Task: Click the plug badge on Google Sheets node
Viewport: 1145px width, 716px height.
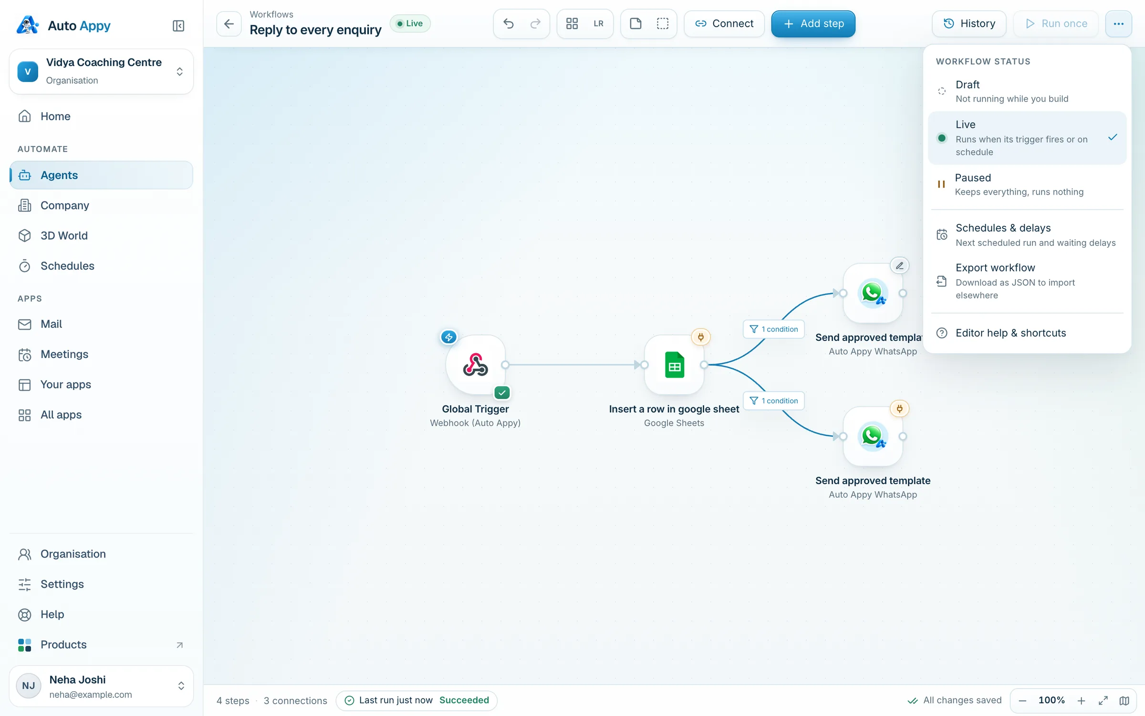Action: (701, 337)
